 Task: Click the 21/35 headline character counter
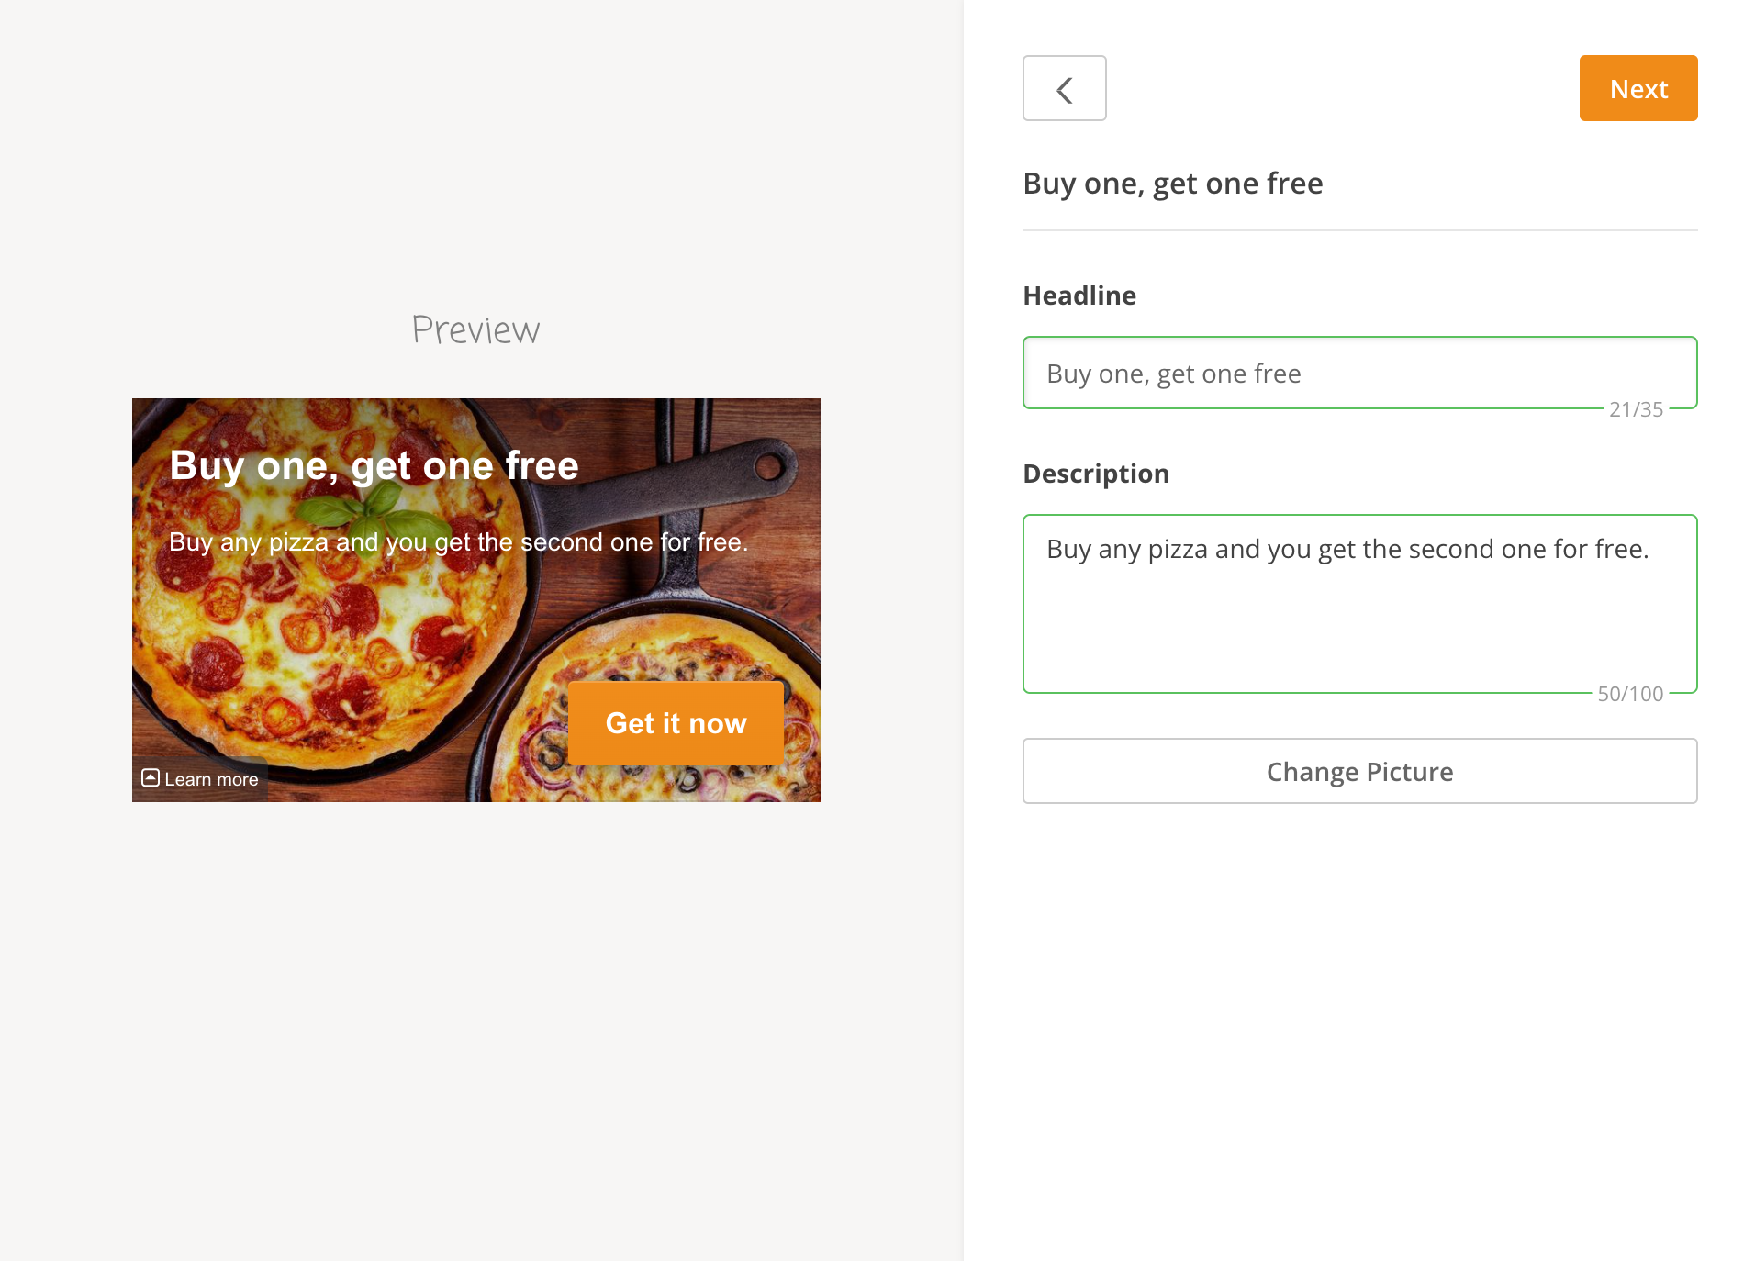pos(1636,409)
